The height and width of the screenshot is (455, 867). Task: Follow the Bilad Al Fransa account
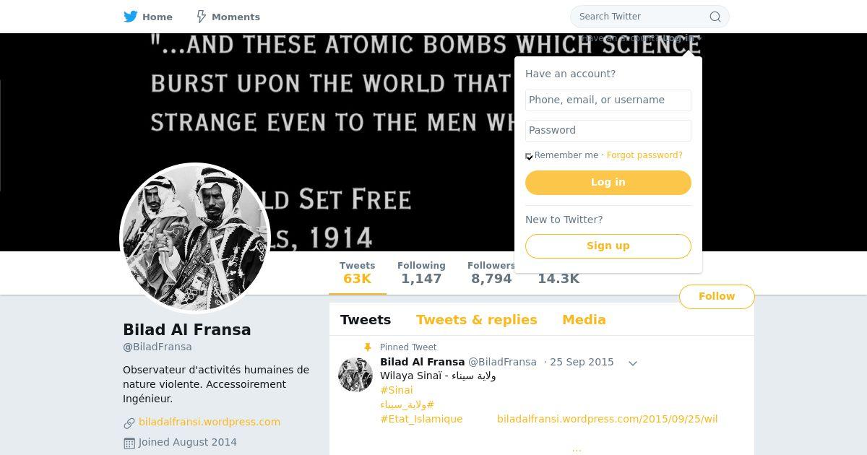click(x=717, y=297)
